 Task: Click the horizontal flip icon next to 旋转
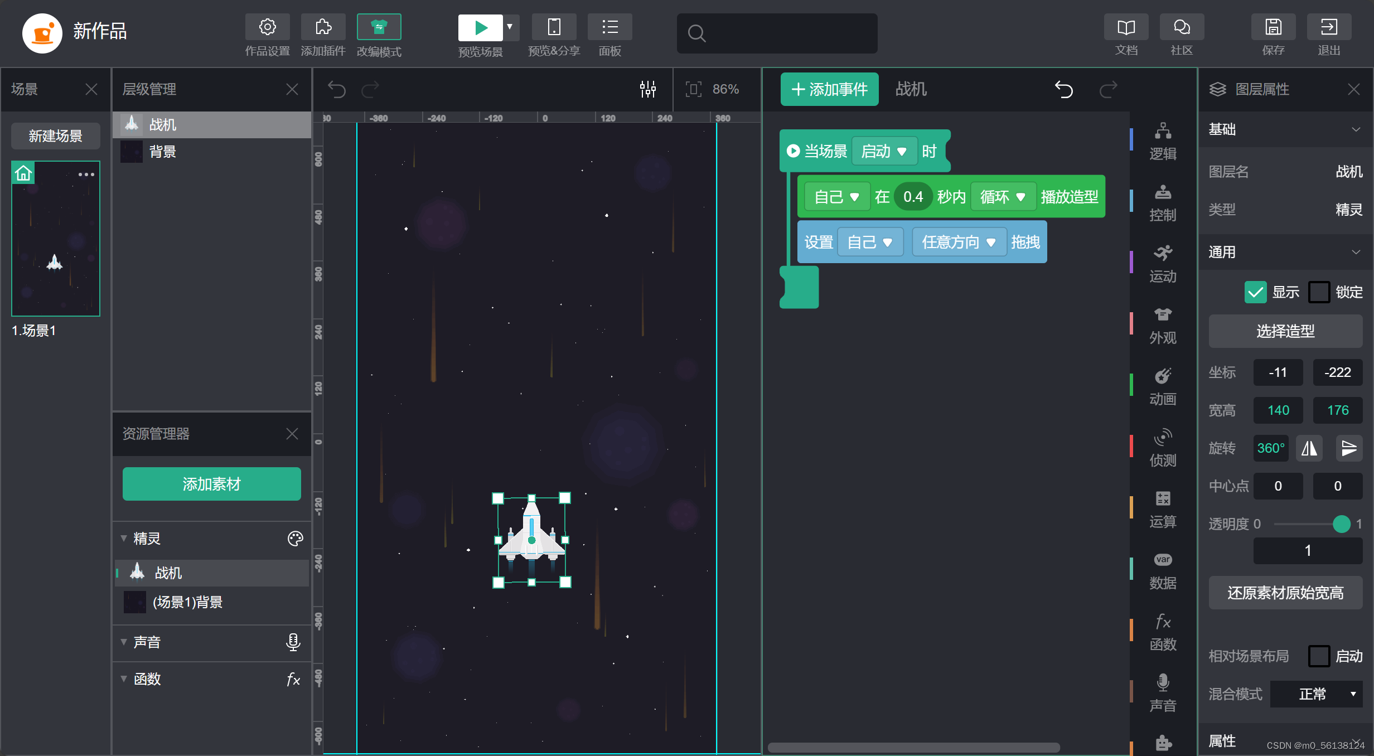pyautogui.click(x=1309, y=448)
